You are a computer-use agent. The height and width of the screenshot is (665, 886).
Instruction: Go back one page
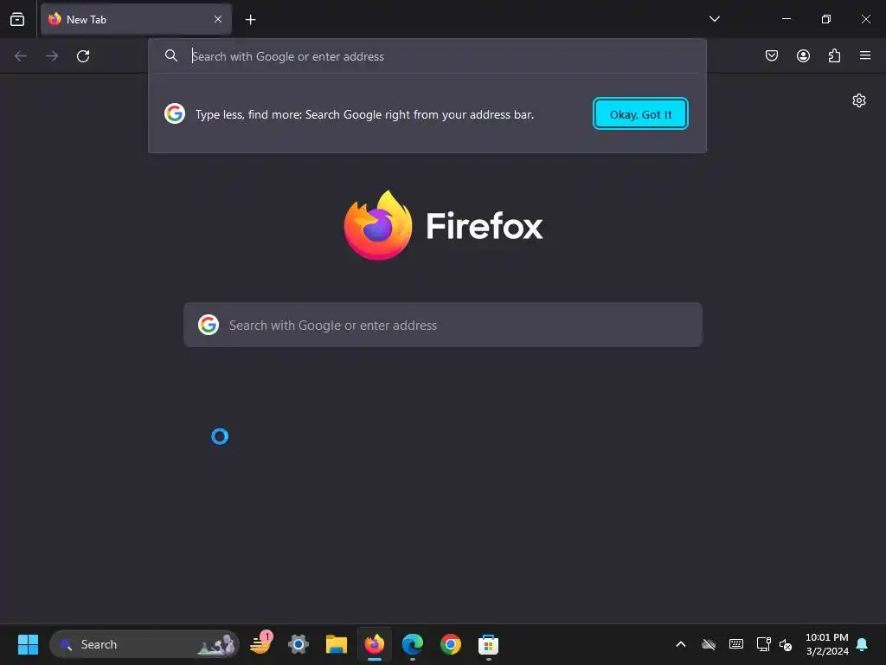pyautogui.click(x=21, y=56)
